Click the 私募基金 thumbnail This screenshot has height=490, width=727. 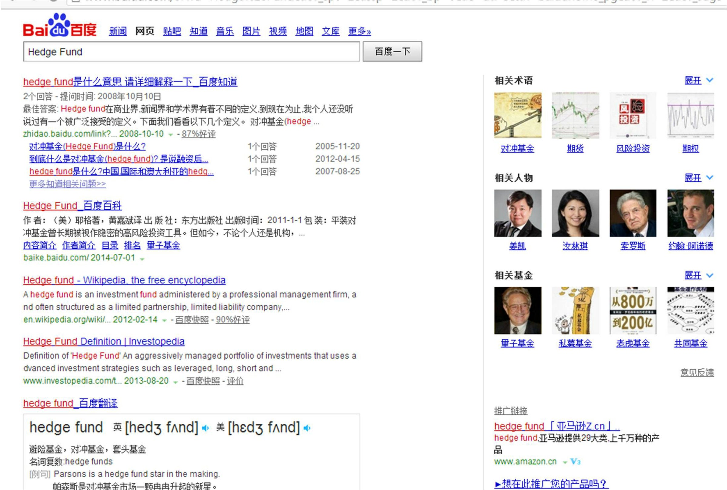click(576, 311)
